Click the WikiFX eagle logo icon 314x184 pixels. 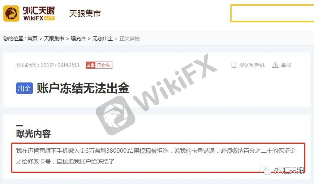[x=11, y=14]
